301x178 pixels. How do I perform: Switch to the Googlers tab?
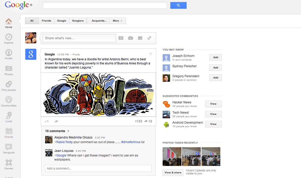coord(78,21)
